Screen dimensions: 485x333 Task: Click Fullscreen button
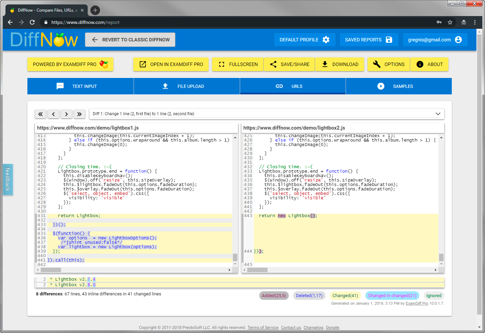[x=238, y=64]
